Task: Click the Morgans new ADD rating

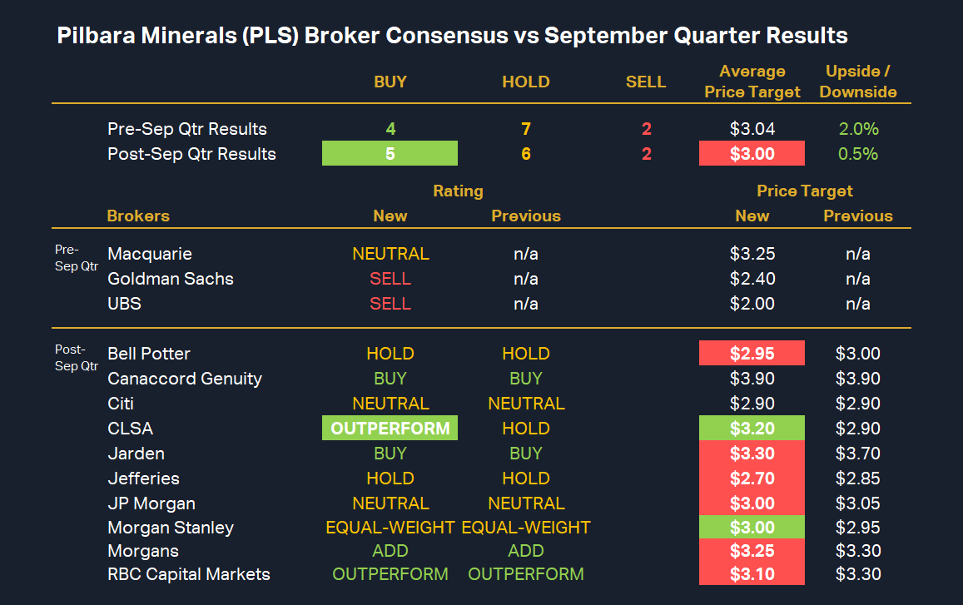Action: point(390,551)
